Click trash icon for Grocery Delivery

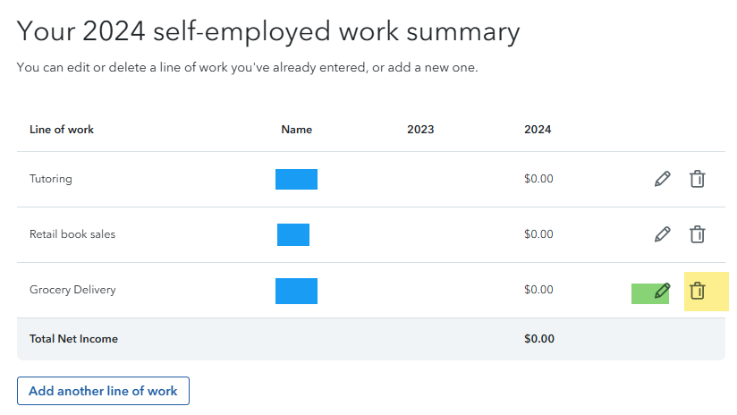click(x=698, y=291)
